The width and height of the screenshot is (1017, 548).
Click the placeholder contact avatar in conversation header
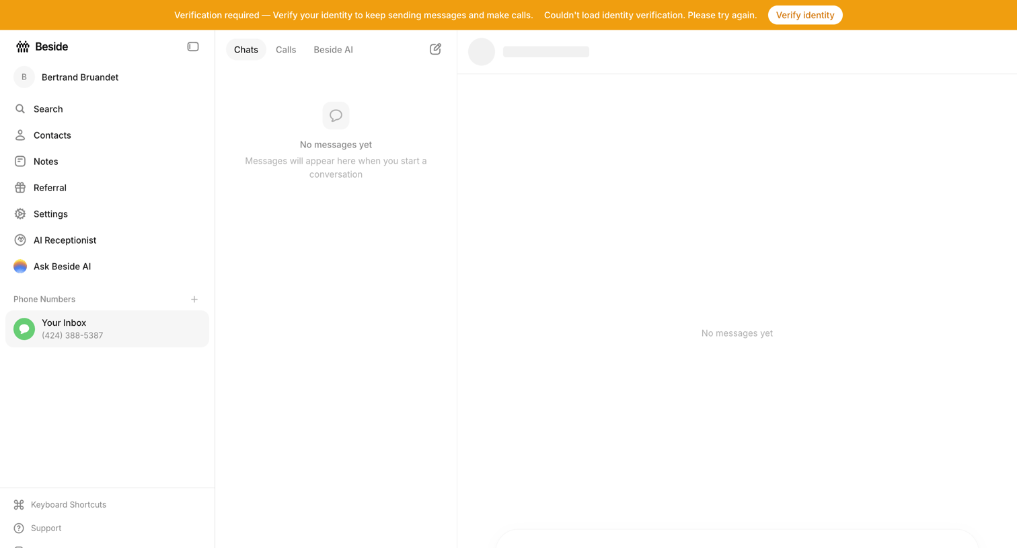482,52
